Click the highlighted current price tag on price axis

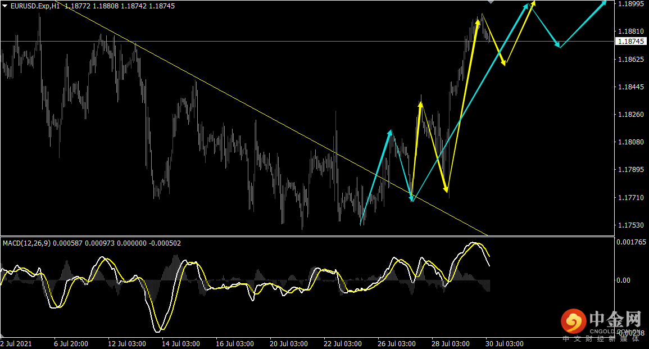pos(631,42)
